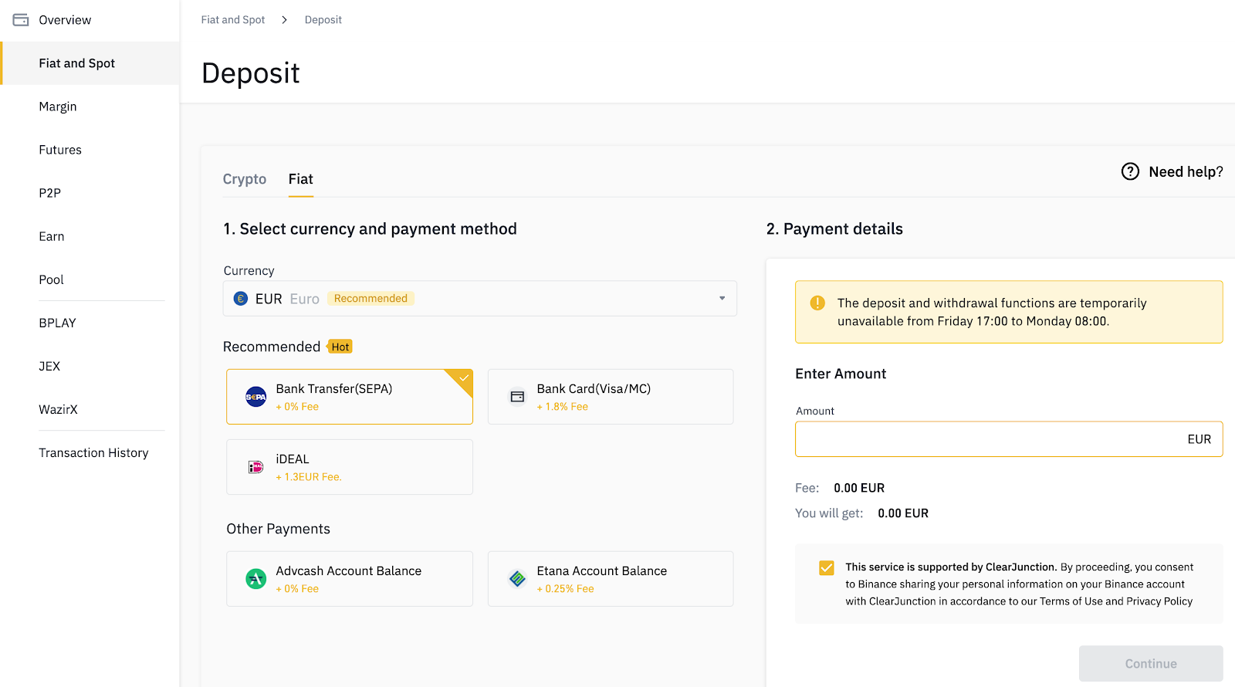Screen dimensions: 1235x687
Task: Choose Etana Account Balance payment
Action: click(611, 579)
